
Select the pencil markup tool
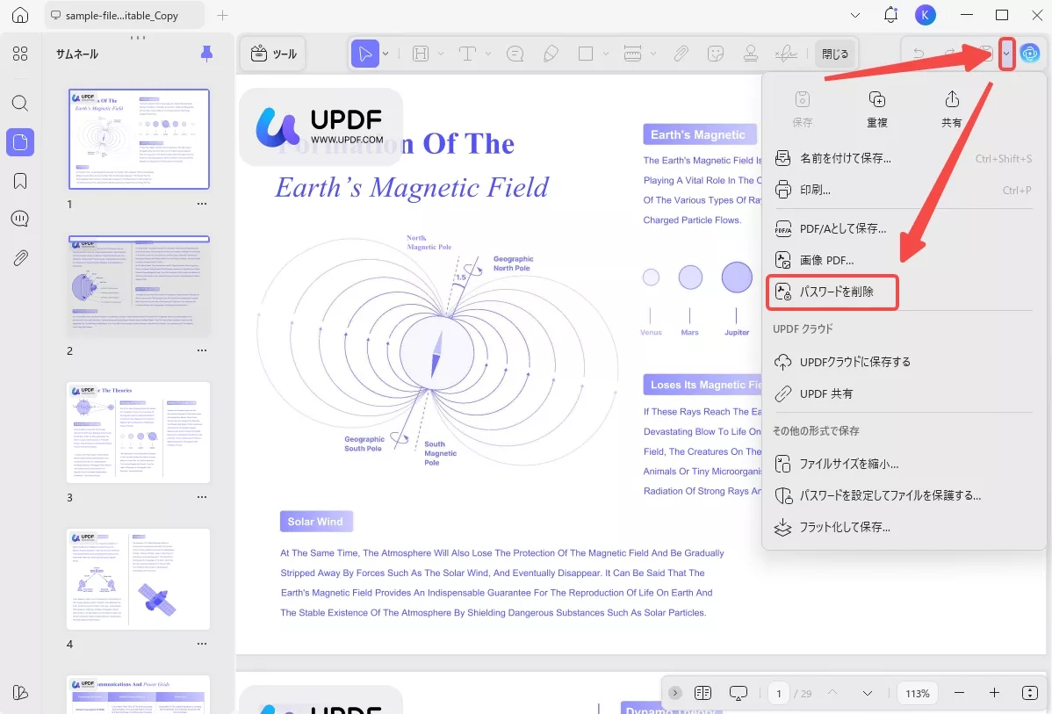pyautogui.click(x=551, y=54)
